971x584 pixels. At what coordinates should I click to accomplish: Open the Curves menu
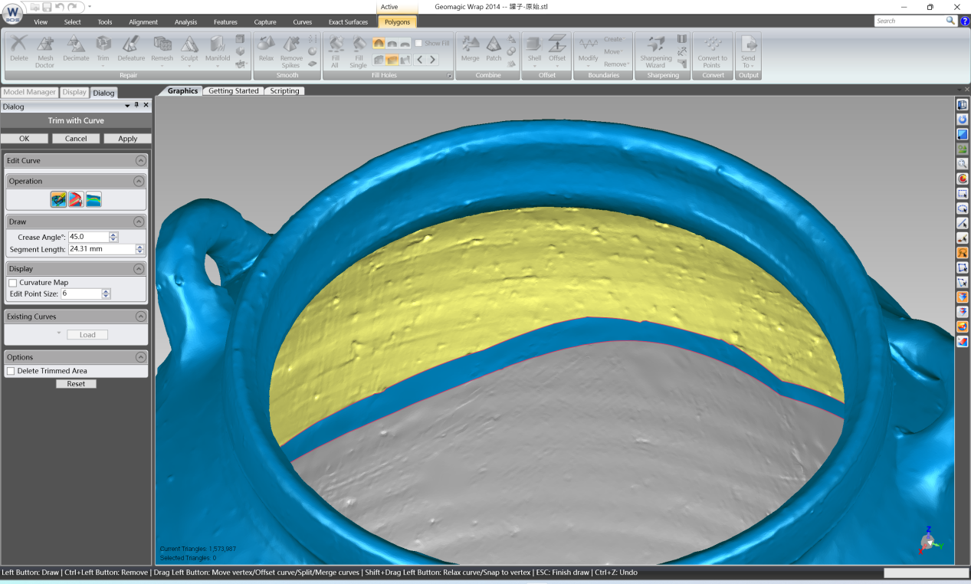pyautogui.click(x=303, y=21)
